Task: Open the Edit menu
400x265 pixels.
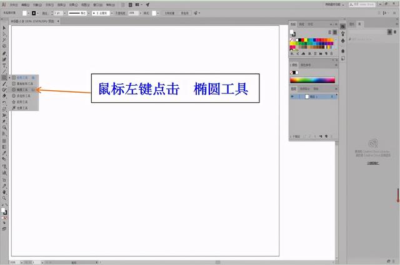Action: (x=26, y=5)
